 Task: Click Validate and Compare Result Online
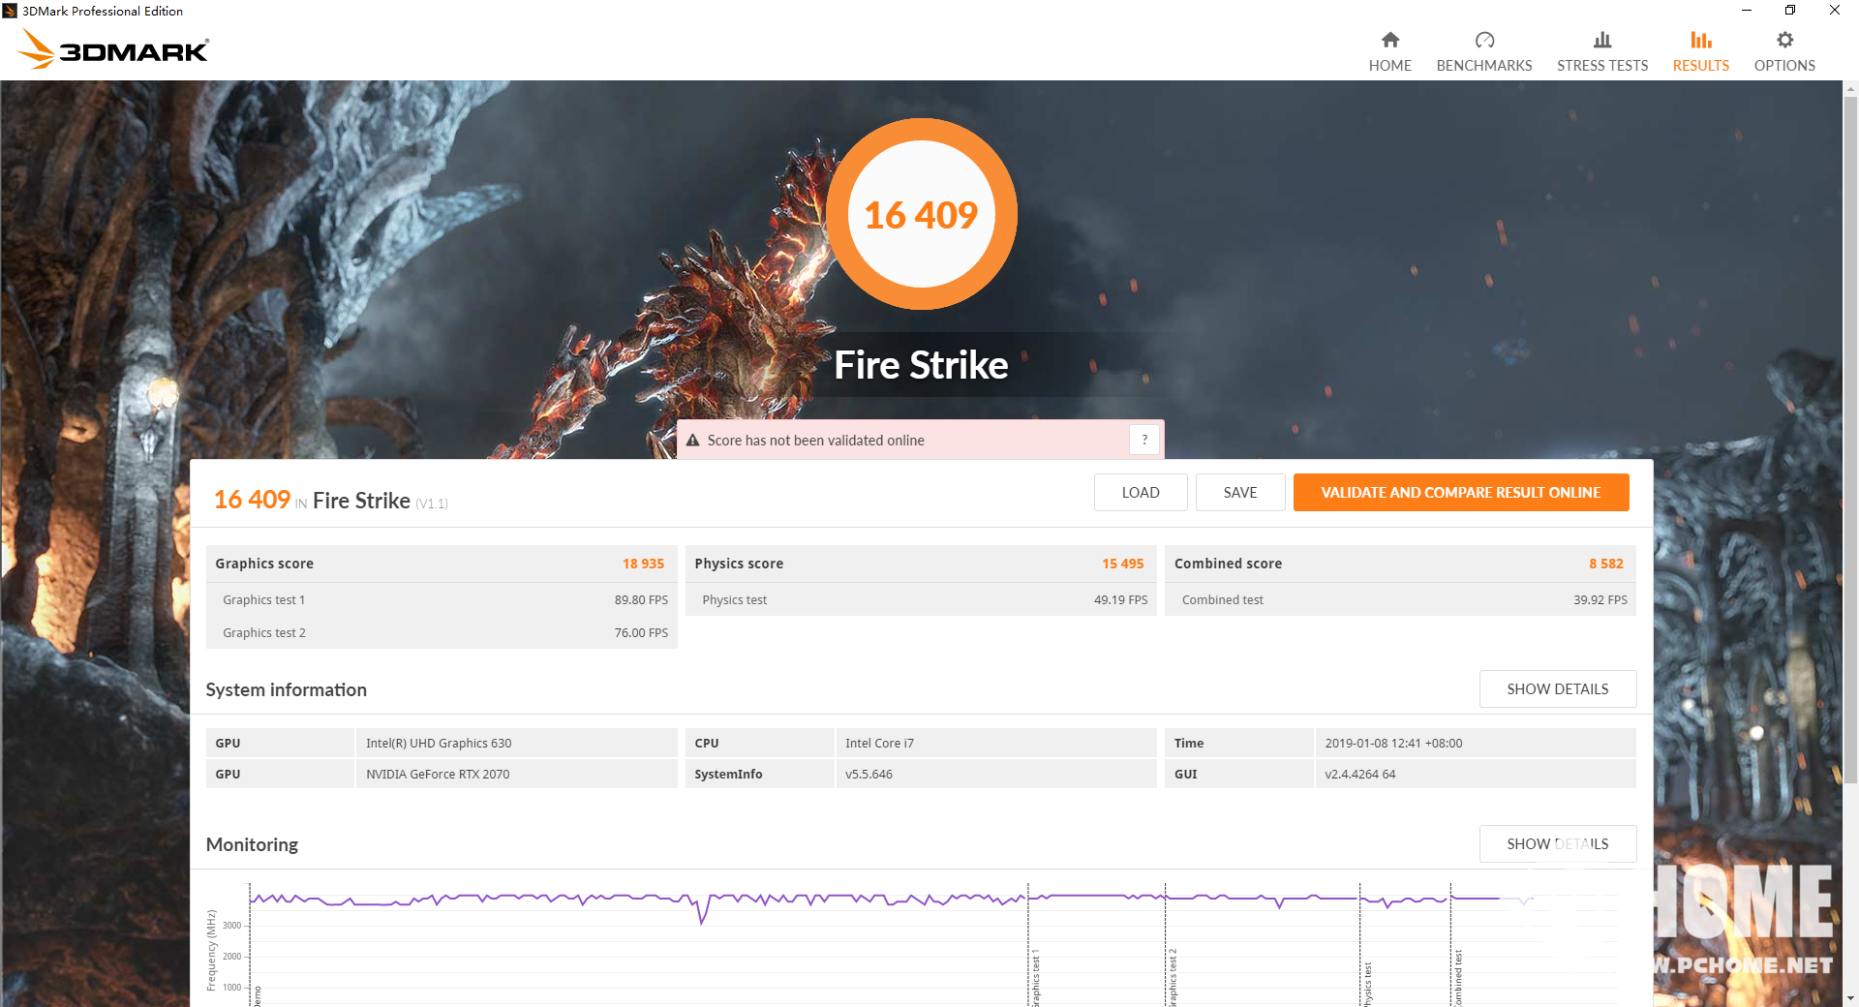(1461, 492)
